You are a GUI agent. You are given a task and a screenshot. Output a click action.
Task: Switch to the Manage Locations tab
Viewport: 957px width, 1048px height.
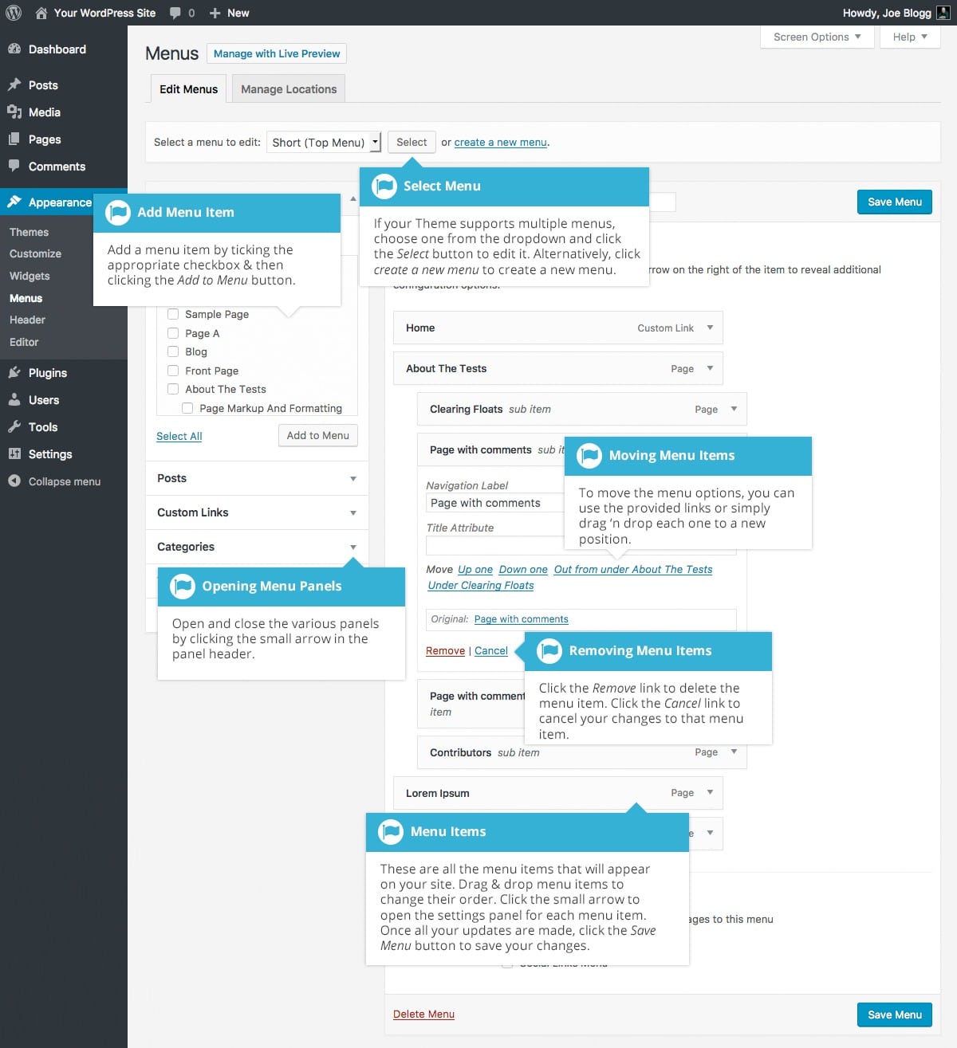pos(288,88)
